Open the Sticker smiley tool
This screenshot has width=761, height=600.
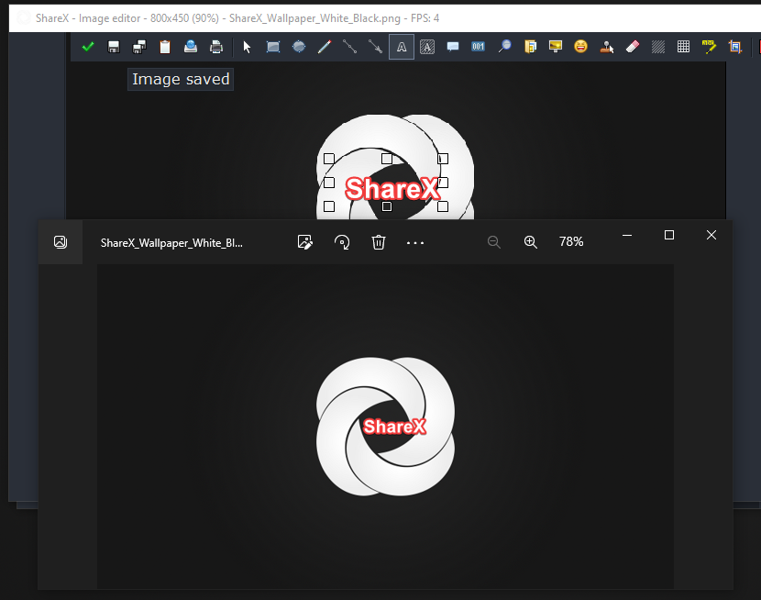[x=580, y=47]
